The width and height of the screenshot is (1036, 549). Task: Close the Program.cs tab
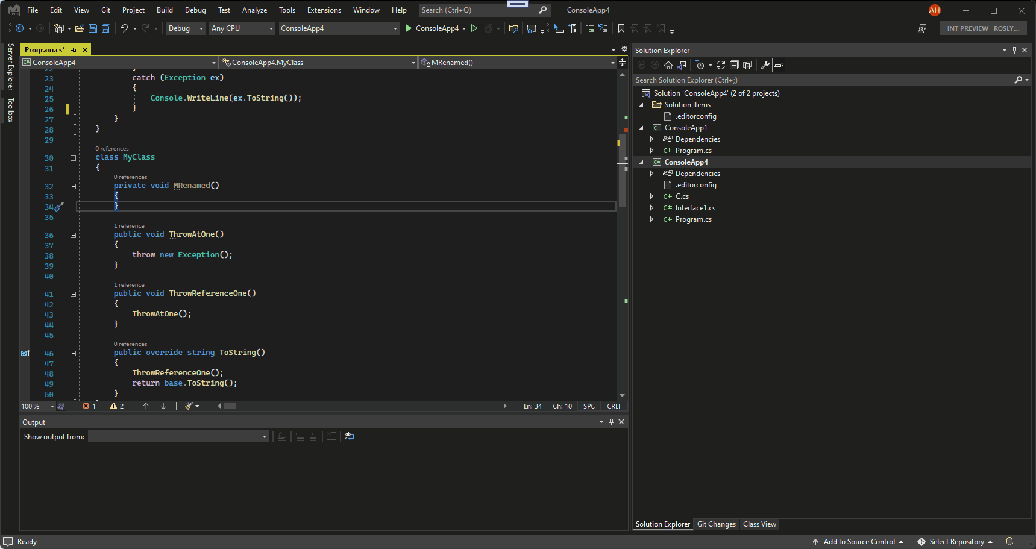point(85,50)
